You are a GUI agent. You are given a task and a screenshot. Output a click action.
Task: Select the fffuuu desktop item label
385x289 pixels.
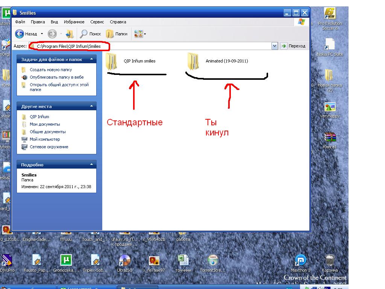[x=66, y=239]
